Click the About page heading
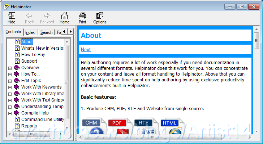Screen dimensions: 263x144 tap(91, 35)
